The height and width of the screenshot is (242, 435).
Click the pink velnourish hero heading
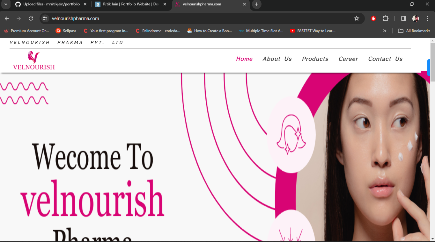click(x=92, y=199)
